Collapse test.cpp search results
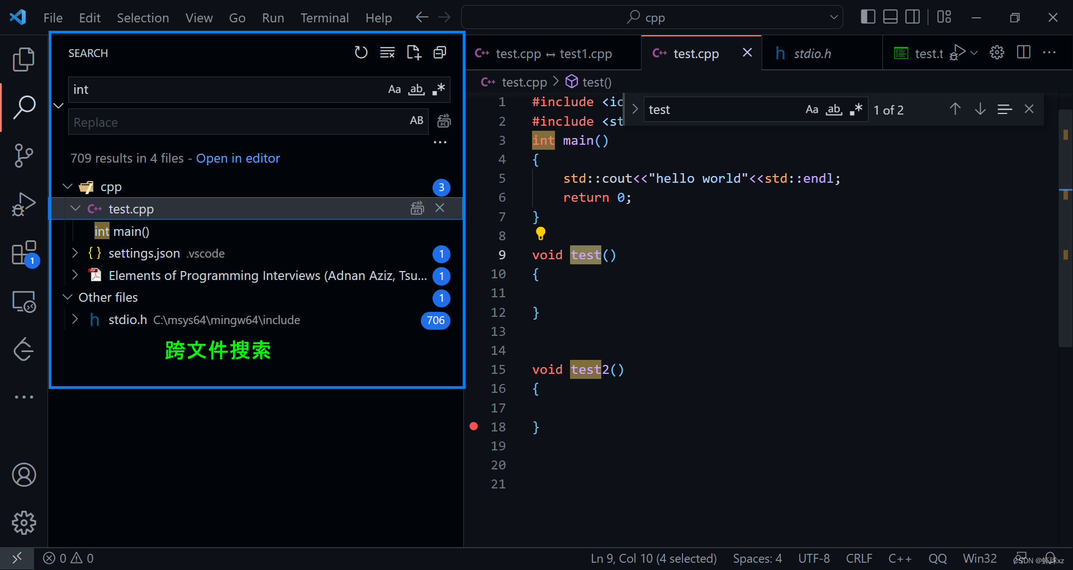The height and width of the screenshot is (570, 1073). click(x=75, y=208)
